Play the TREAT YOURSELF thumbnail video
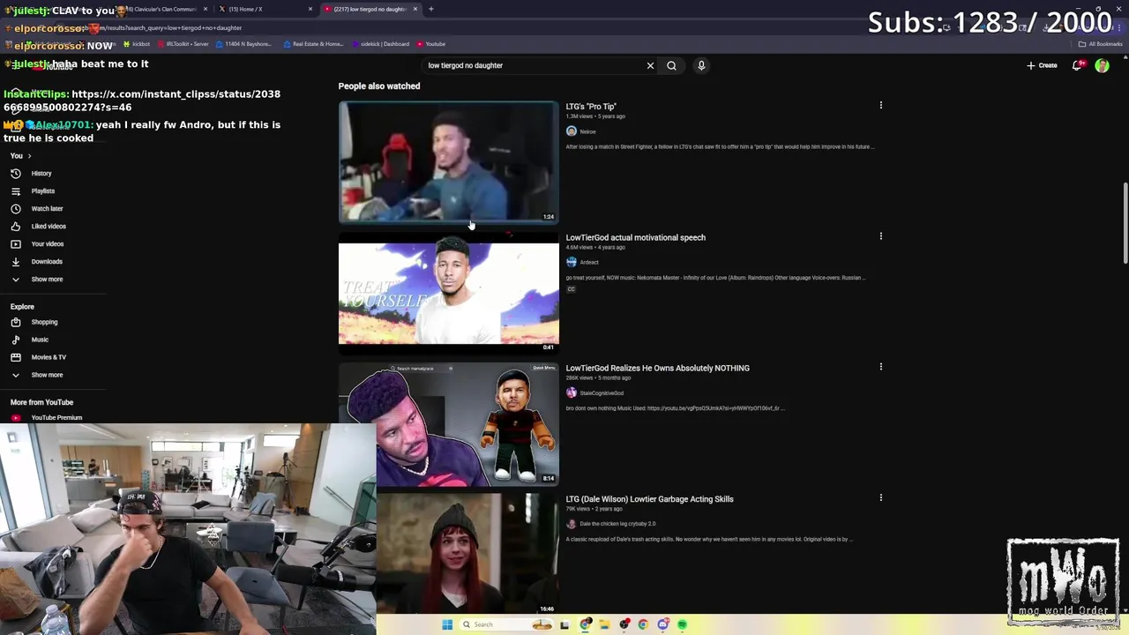Screen dimensions: 1129x635 [x=448, y=293]
